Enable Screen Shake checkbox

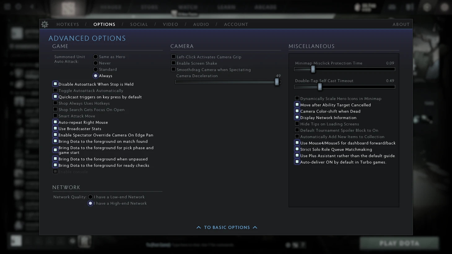tap(173, 63)
